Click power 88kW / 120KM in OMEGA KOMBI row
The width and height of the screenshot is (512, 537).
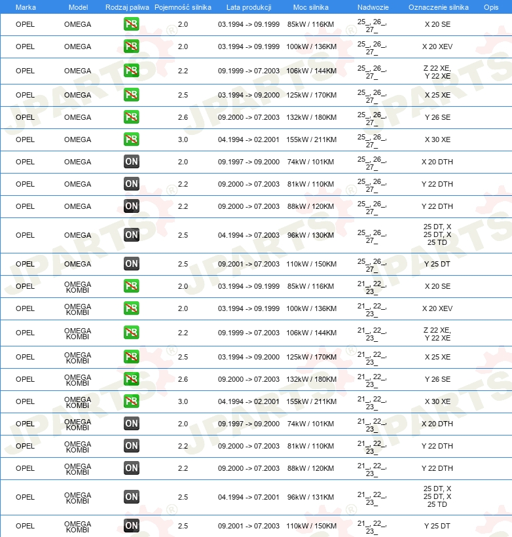point(310,468)
